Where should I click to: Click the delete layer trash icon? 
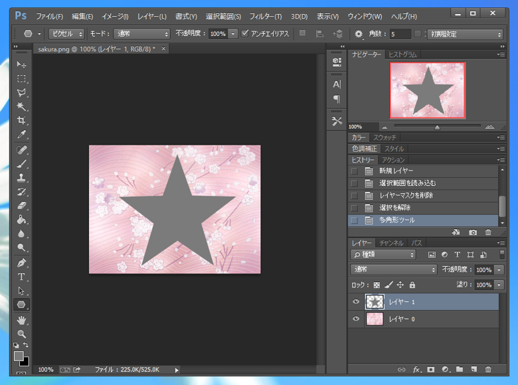pyautogui.click(x=488, y=369)
